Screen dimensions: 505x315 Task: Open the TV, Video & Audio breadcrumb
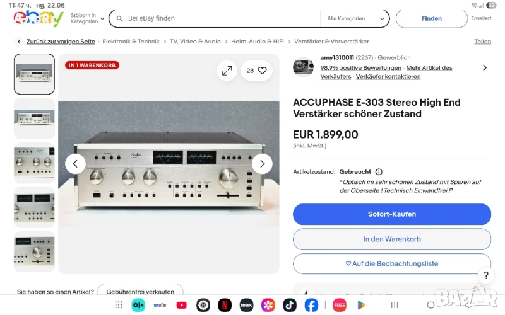195,42
